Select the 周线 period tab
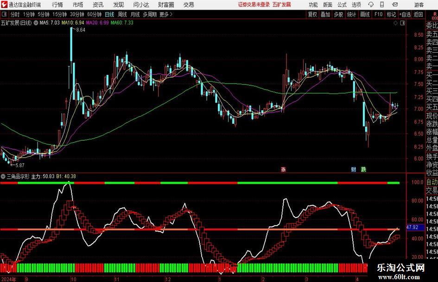The width and height of the screenshot is (438, 282). pos(122,14)
